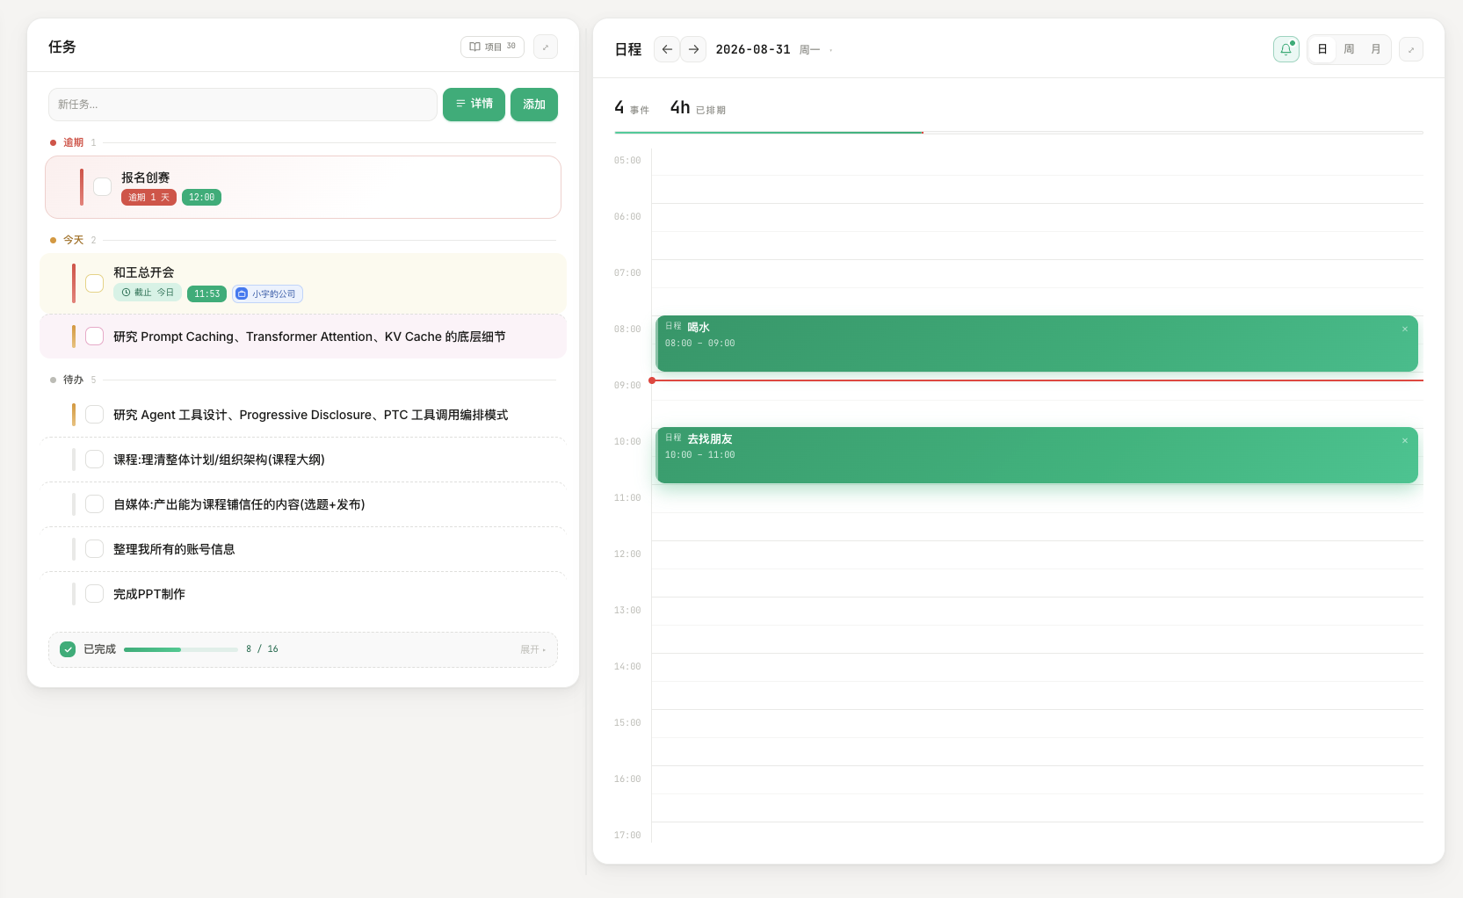
Task: Remove the 去找朋友 event with its x icon
Action: click(1405, 441)
